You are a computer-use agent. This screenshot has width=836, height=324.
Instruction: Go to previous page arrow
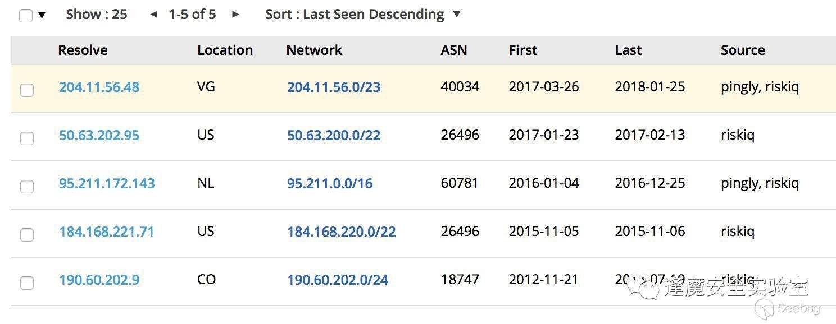click(154, 15)
